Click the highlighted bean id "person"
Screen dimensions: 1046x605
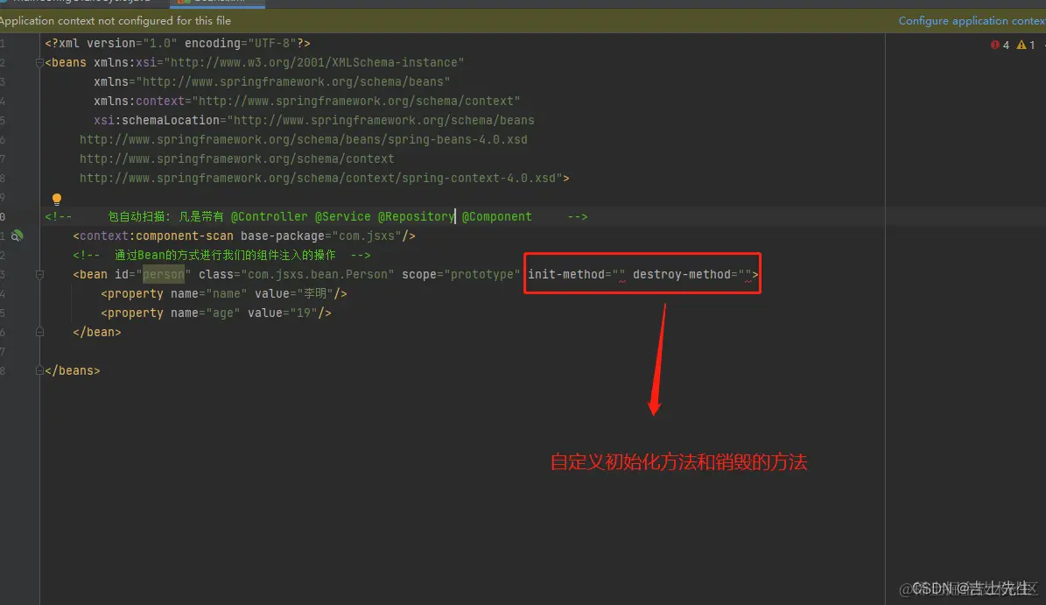click(x=164, y=275)
